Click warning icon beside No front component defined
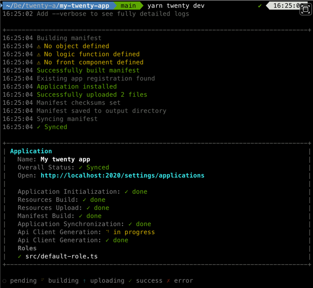 39,63
